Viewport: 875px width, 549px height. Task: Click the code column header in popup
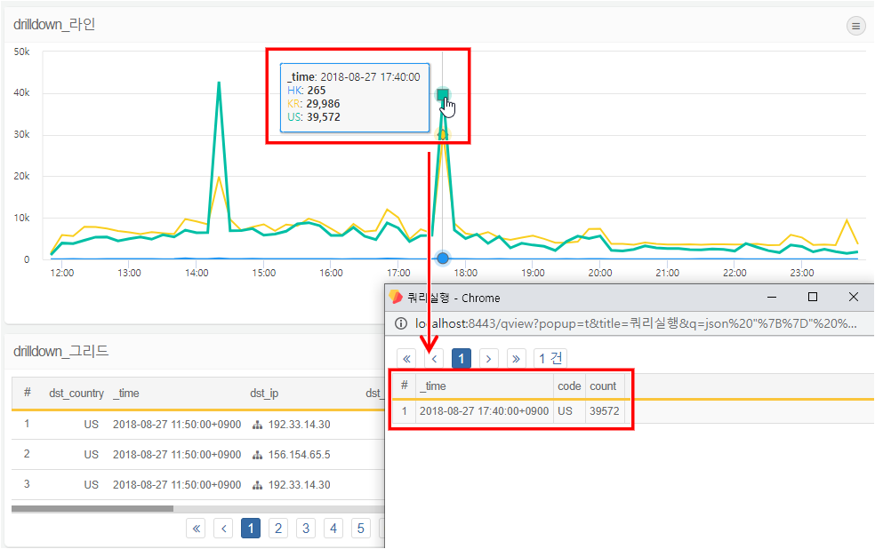click(569, 386)
